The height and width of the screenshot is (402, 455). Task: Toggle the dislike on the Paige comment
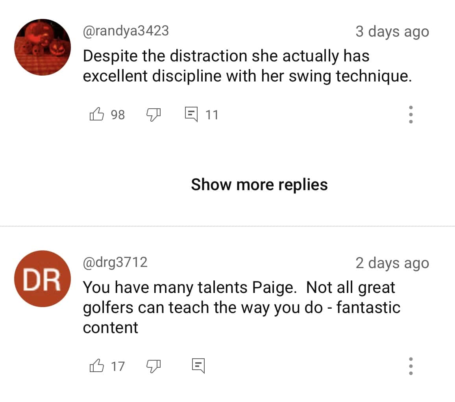(x=154, y=366)
